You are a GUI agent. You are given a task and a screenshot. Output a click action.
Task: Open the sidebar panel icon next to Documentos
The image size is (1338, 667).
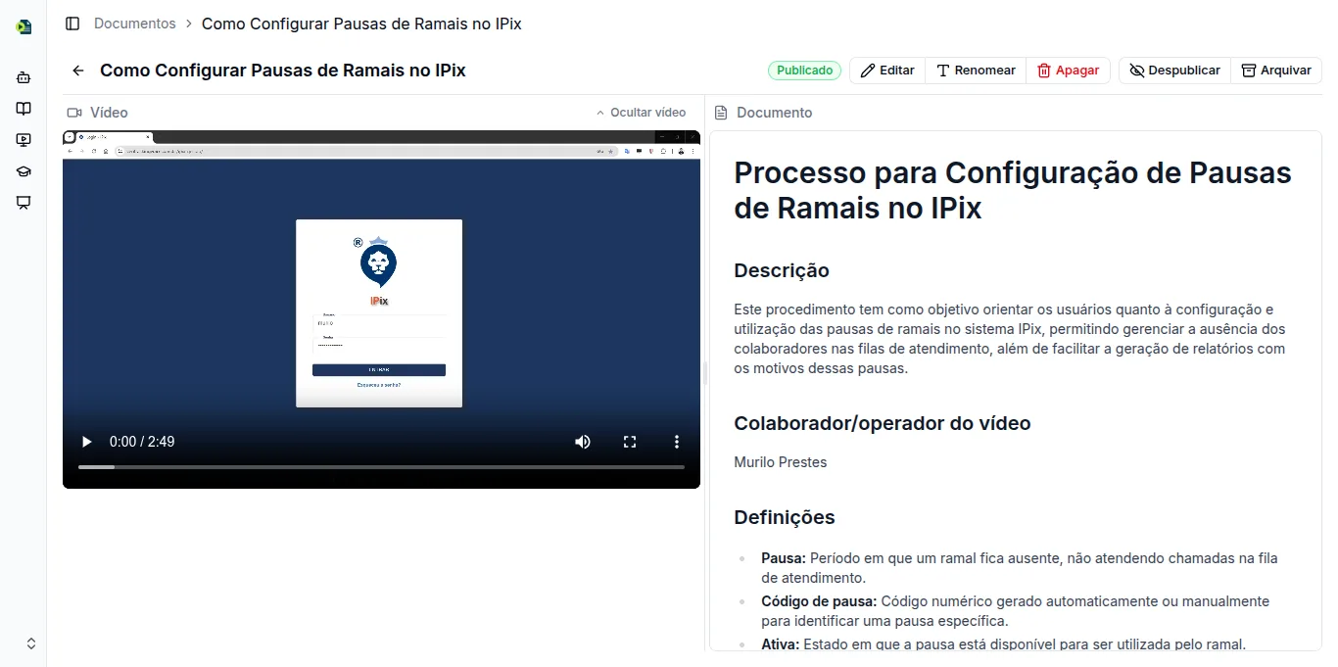(x=72, y=23)
